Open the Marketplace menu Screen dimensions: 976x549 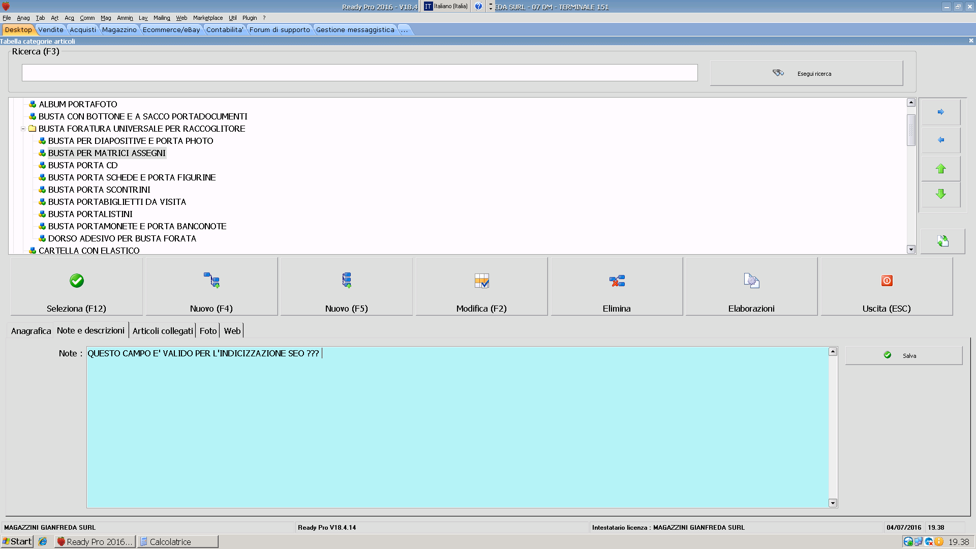coord(207,18)
